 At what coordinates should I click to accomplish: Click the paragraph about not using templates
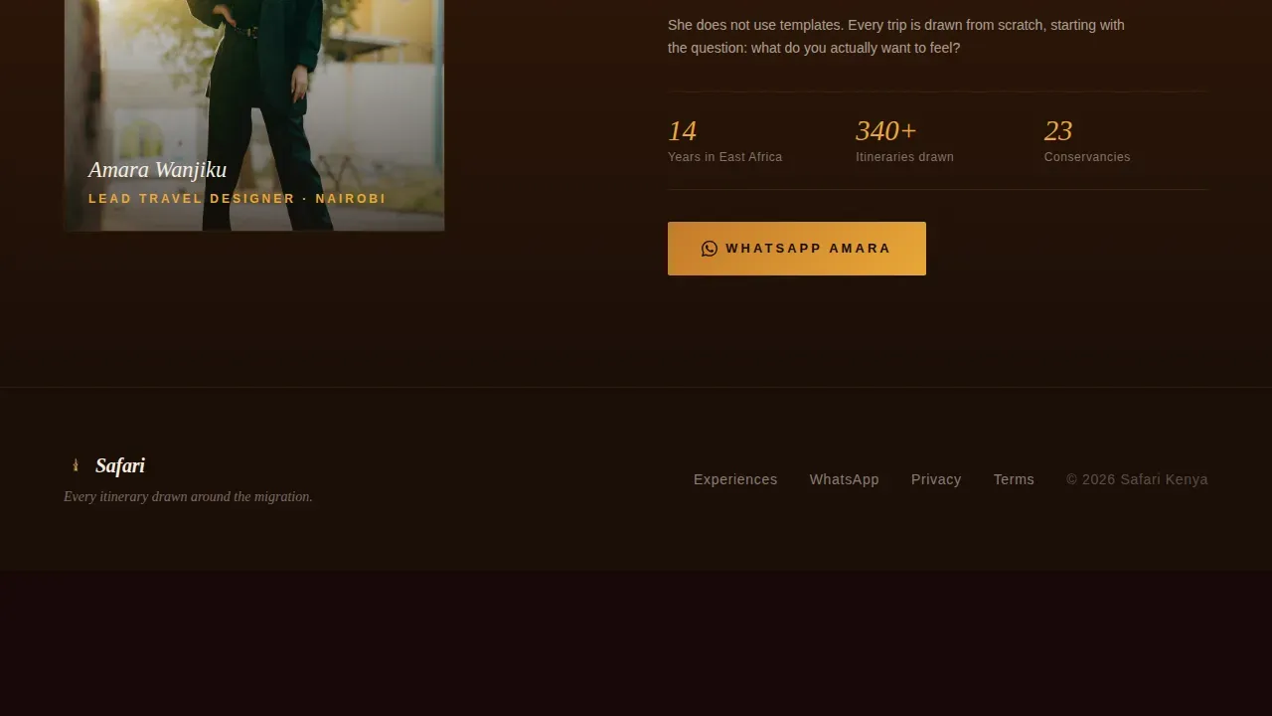pos(896,37)
